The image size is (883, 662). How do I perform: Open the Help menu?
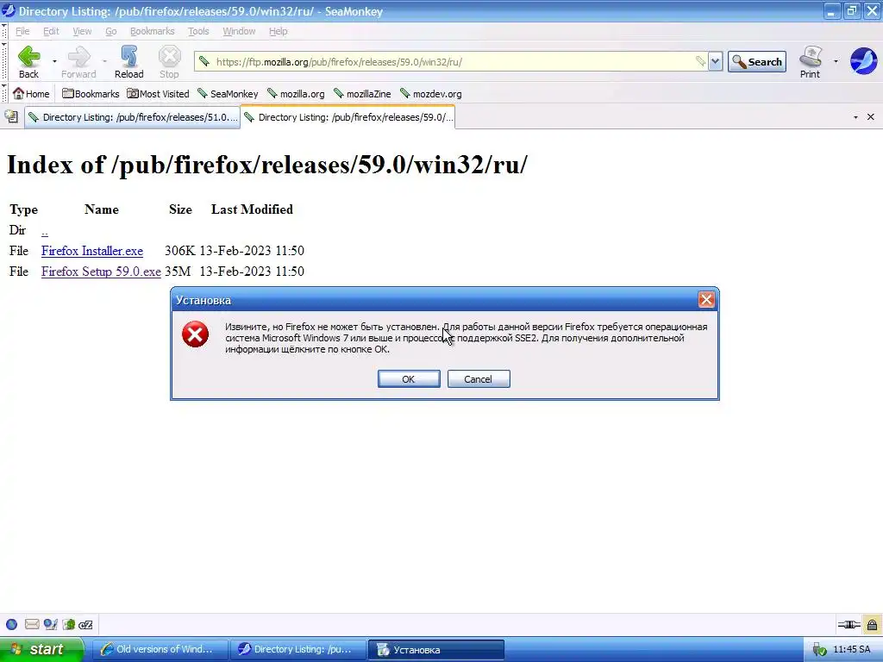(278, 31)
